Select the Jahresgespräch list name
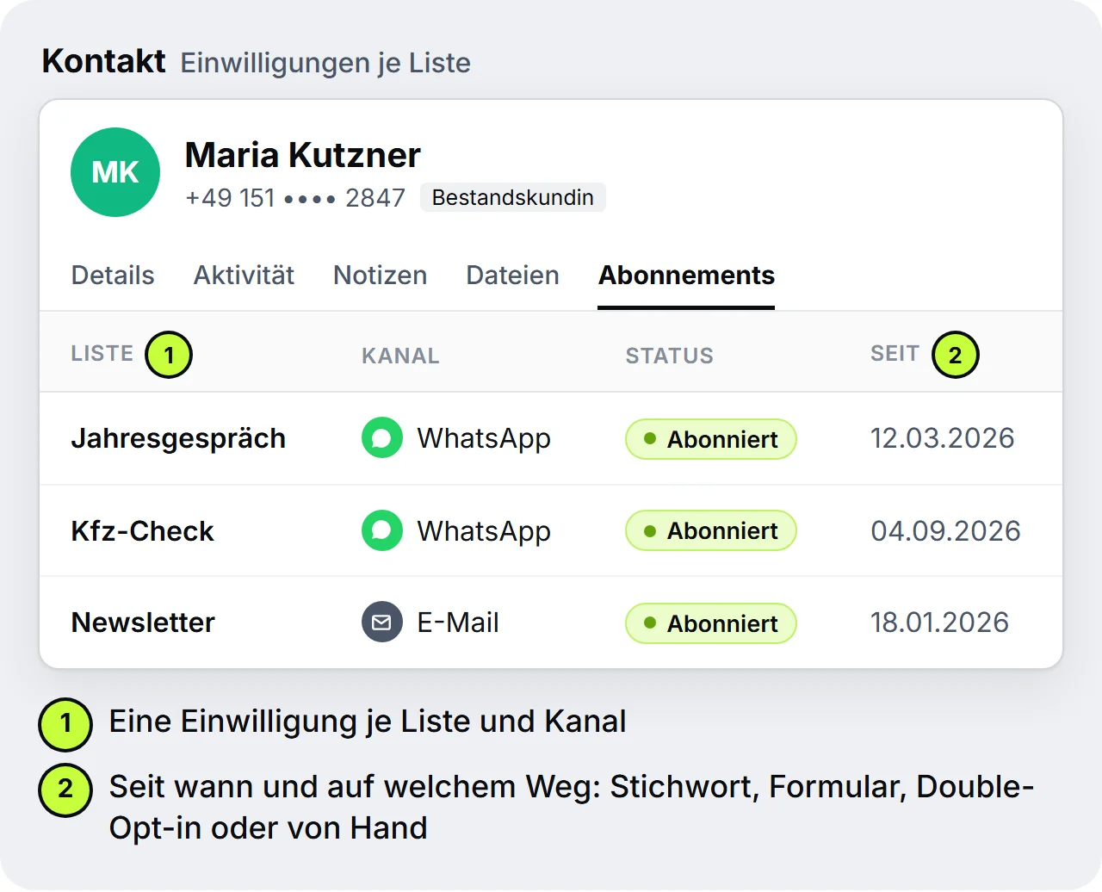Image resolution: width=1102 pixels, height=892 pixels. (x=178, y=438)
